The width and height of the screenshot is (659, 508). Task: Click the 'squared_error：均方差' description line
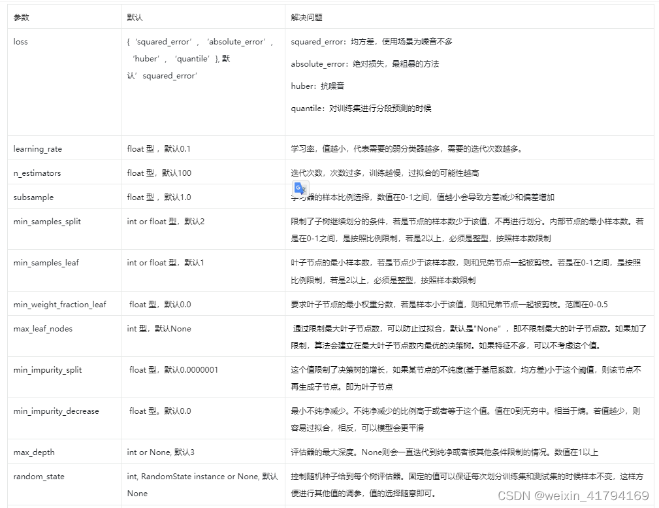click(x=372, y=42)
